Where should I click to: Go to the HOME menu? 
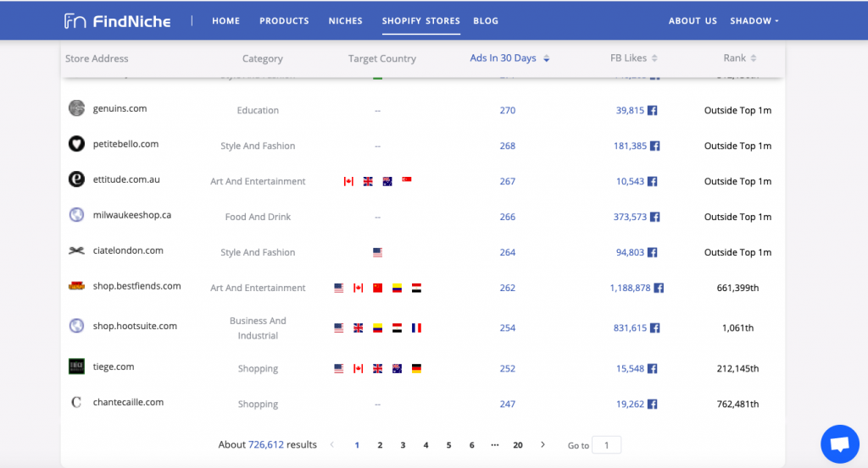click(225, 21)
